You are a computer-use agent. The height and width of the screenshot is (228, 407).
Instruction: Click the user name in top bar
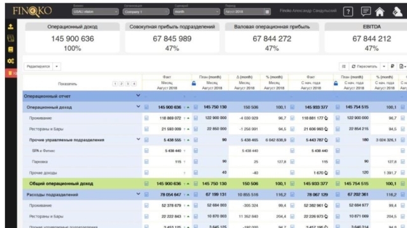click(x=308, y=11)
